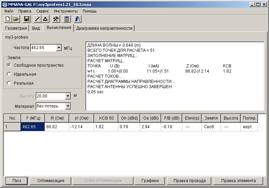Expand the Материал dropdown list
This screenshot has width=269, height=188.
[x=68, y=106]
